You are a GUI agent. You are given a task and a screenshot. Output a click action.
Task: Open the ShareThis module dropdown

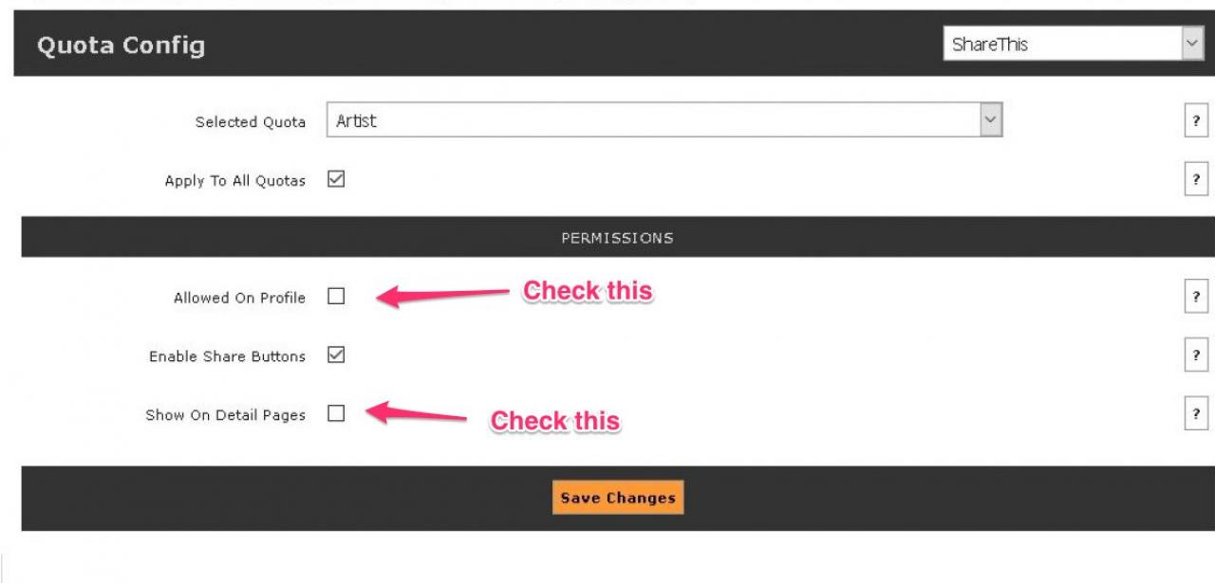(x=1074, y=44)
